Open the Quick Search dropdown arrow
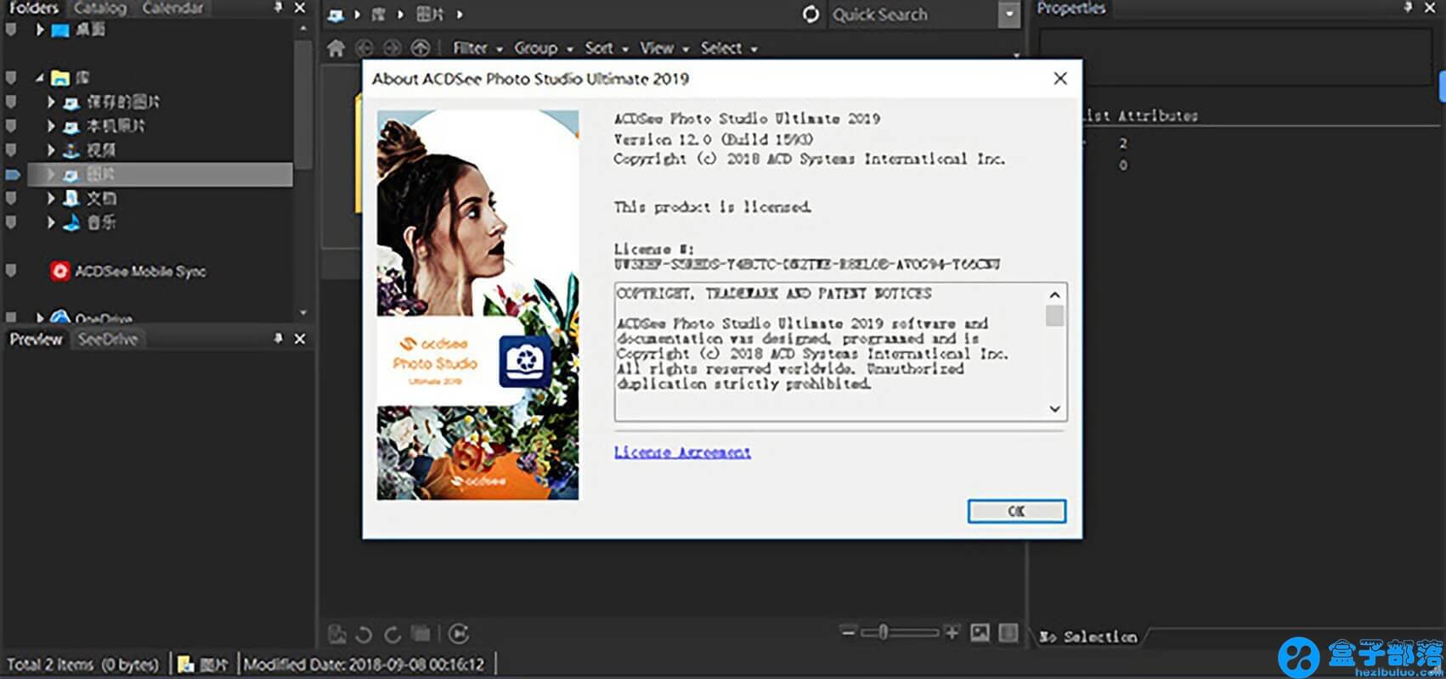The height and width of the screenshot is (679, 1446). pos(1008,14)
